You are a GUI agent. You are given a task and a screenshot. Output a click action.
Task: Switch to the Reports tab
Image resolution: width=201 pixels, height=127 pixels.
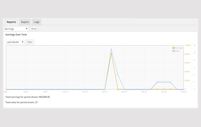coord(11,22)
